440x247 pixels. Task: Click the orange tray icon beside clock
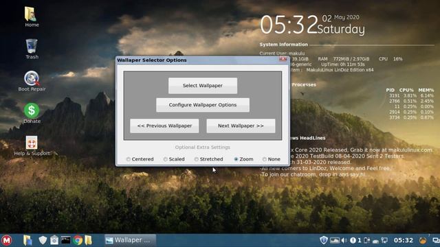click(x=423, y=240)
